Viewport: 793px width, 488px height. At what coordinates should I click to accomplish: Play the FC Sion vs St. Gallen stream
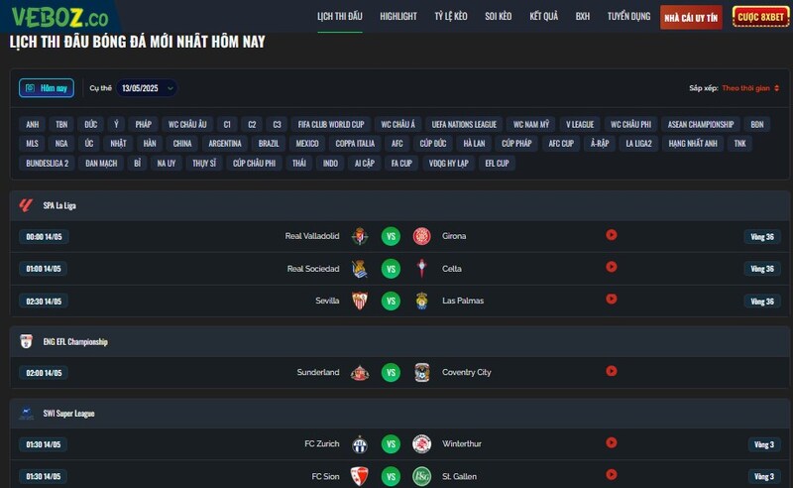point(612,475)
